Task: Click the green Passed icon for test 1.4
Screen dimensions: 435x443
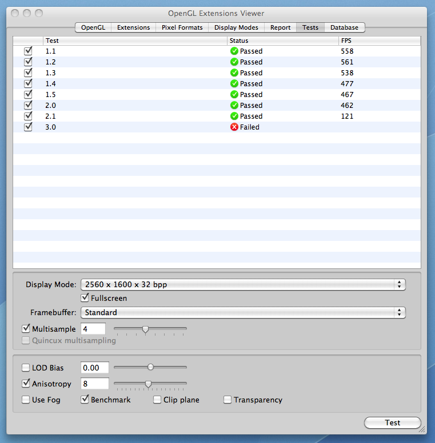Action: [x=234, y=83]
